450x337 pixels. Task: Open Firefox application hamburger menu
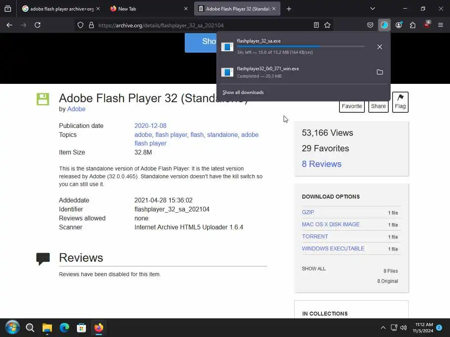[x=441, y=25]
